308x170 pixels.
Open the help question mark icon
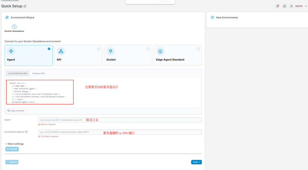pyautogui.click(x=284, y=6)
